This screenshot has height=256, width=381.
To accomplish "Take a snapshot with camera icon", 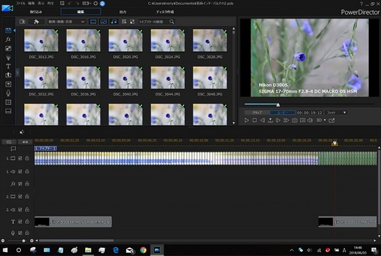I will [294, 120].
